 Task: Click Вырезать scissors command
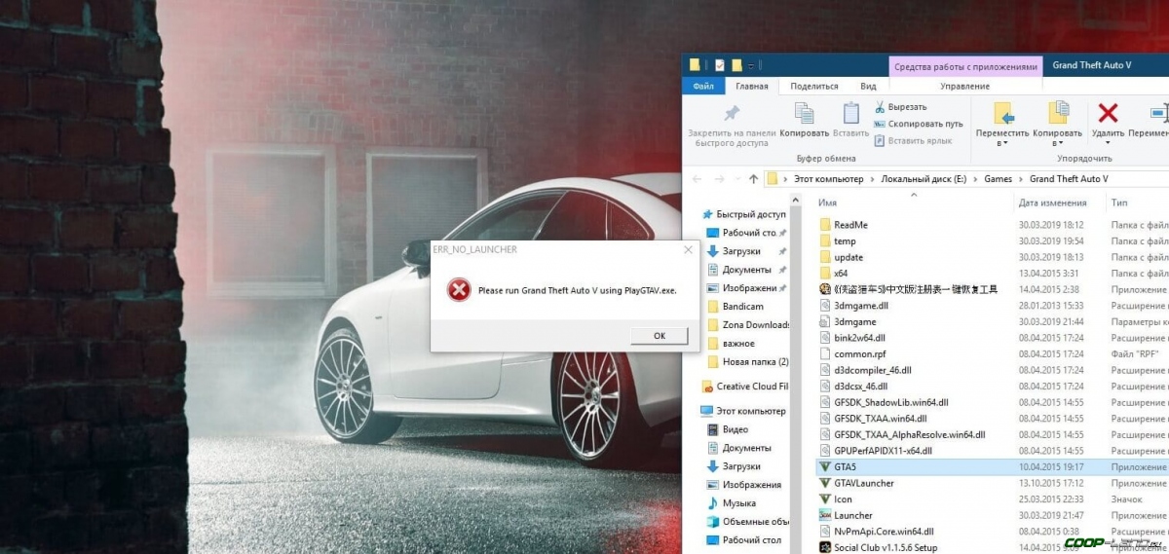[900, 107]
